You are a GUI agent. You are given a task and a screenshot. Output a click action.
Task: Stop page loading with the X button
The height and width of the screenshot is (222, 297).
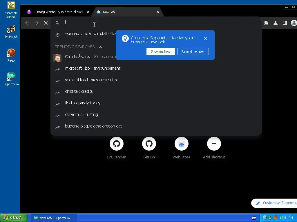tap(46, 23)
